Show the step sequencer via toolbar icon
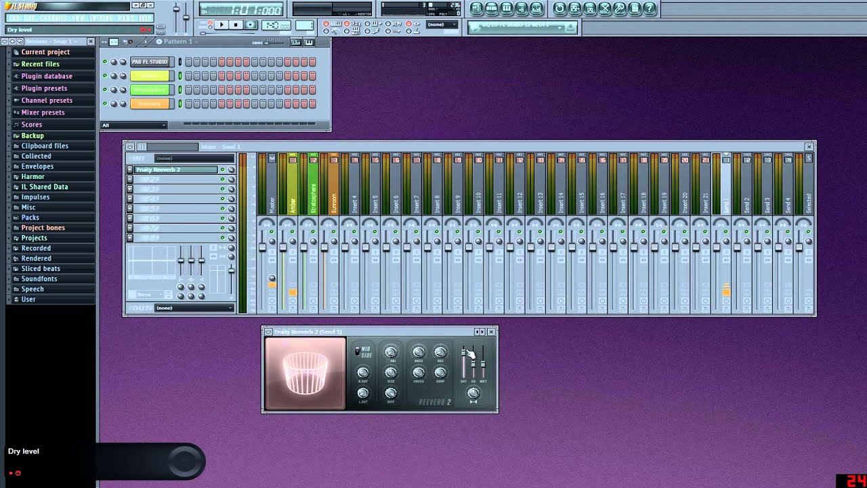The width and height of the screenshot is (867, 488). point(492,9)
